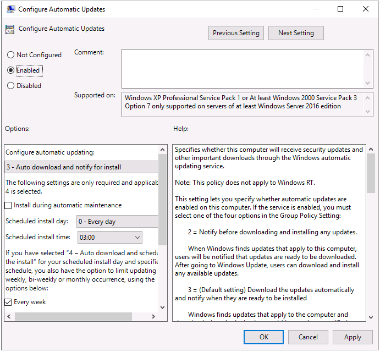Click Help pane scroll up arrow
This screenshot has height=352, width=380.
371,150
